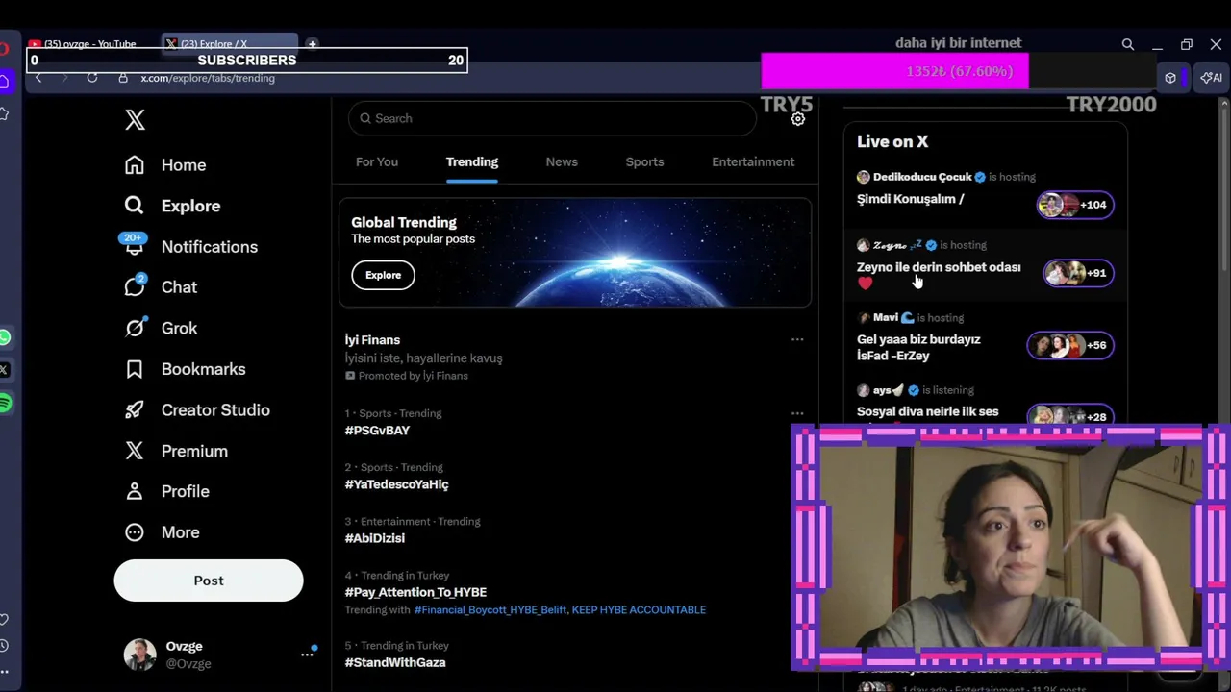The height and width of the screenshot is (692, 1231).
Task: Click the Post button
Action: pos(209,581)
